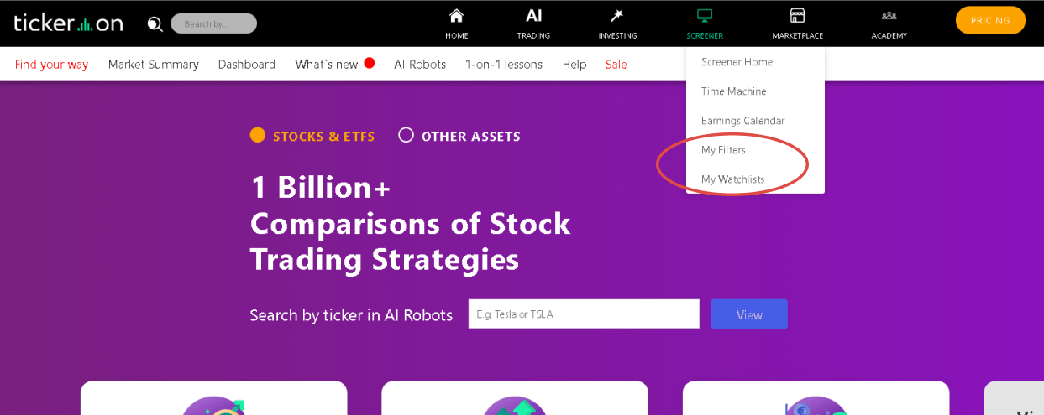
Task: Open the Market Summary link
Action: pos(153,65)
